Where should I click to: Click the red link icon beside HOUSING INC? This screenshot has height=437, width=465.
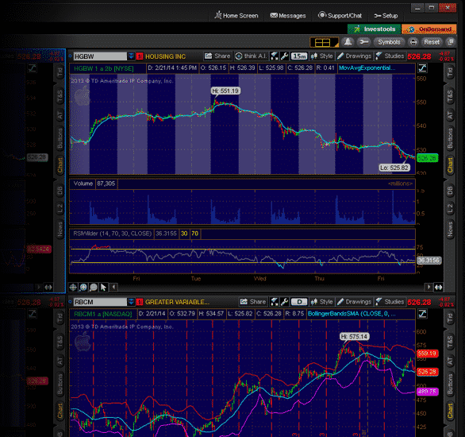pyautogui.click(x=140, y=56)
